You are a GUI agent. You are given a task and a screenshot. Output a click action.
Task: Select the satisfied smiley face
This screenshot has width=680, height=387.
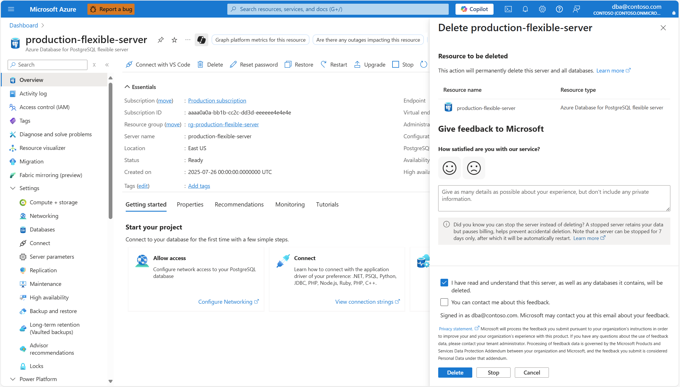[x=449, y=168]
